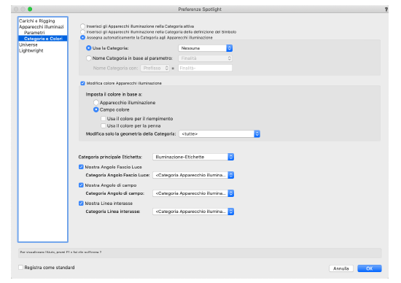Select Apparecchio illuminazione color basis
Image resolution: width=401 pixels, height=283 pixels.
pos(96,103)
